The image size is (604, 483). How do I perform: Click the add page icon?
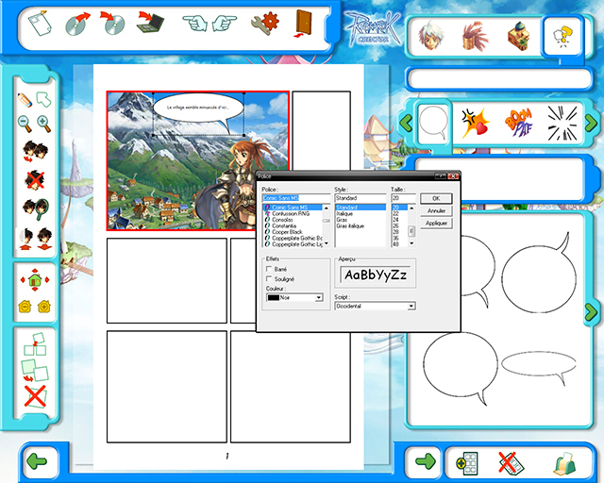coord(467,463)
